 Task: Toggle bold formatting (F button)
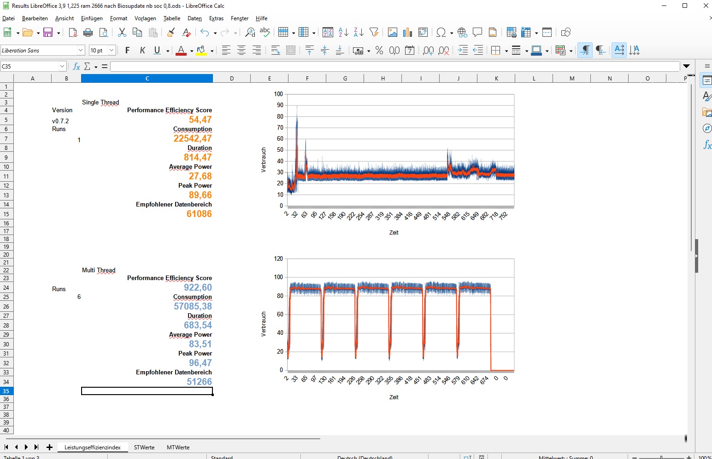pyautogui.click(x=128, y=50)
